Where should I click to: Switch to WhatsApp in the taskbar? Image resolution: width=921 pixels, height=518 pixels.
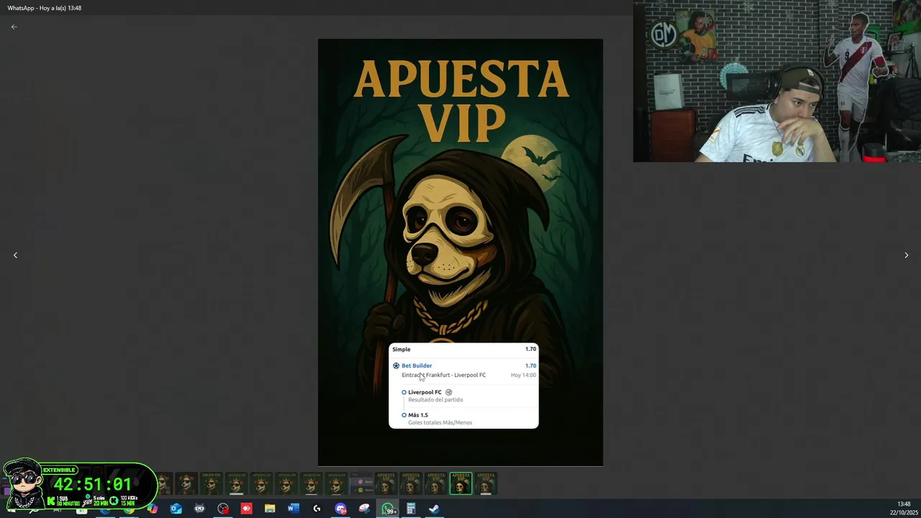388,509
